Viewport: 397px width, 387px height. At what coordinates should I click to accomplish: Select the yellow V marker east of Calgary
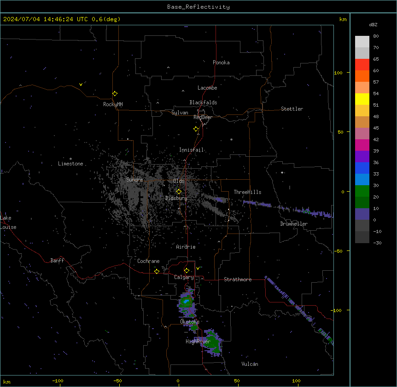(198, 268)
